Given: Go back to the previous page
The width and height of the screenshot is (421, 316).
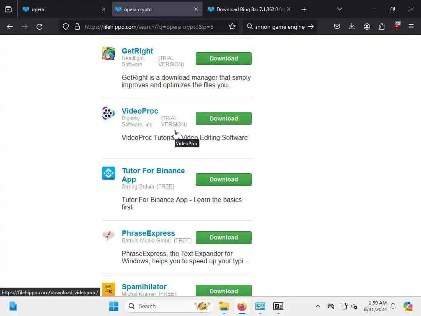Looking at the screenshot, I should pyautogui.click(x=10, y=27).
